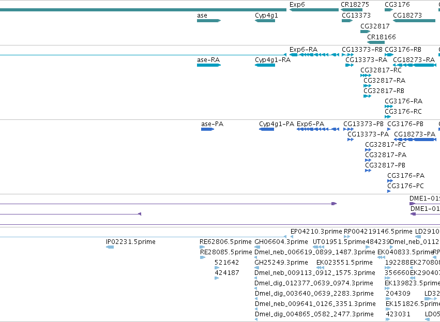The height and width of the screenshot is (322, 440).
Task: Open the CR18275 gene label
Action: (355, 5)
